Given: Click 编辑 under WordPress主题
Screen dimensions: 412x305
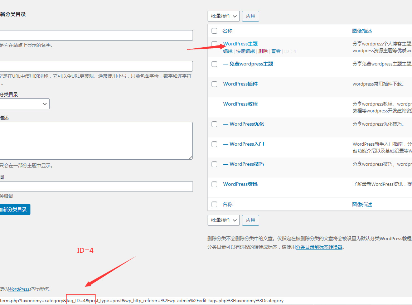Looking at the screenshot, I should (228, 51).
